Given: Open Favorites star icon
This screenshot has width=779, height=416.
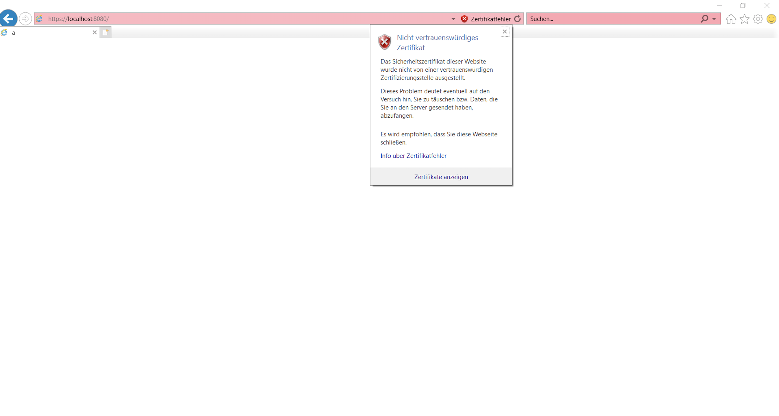Looking at the screenshot, I should [744, 19].
